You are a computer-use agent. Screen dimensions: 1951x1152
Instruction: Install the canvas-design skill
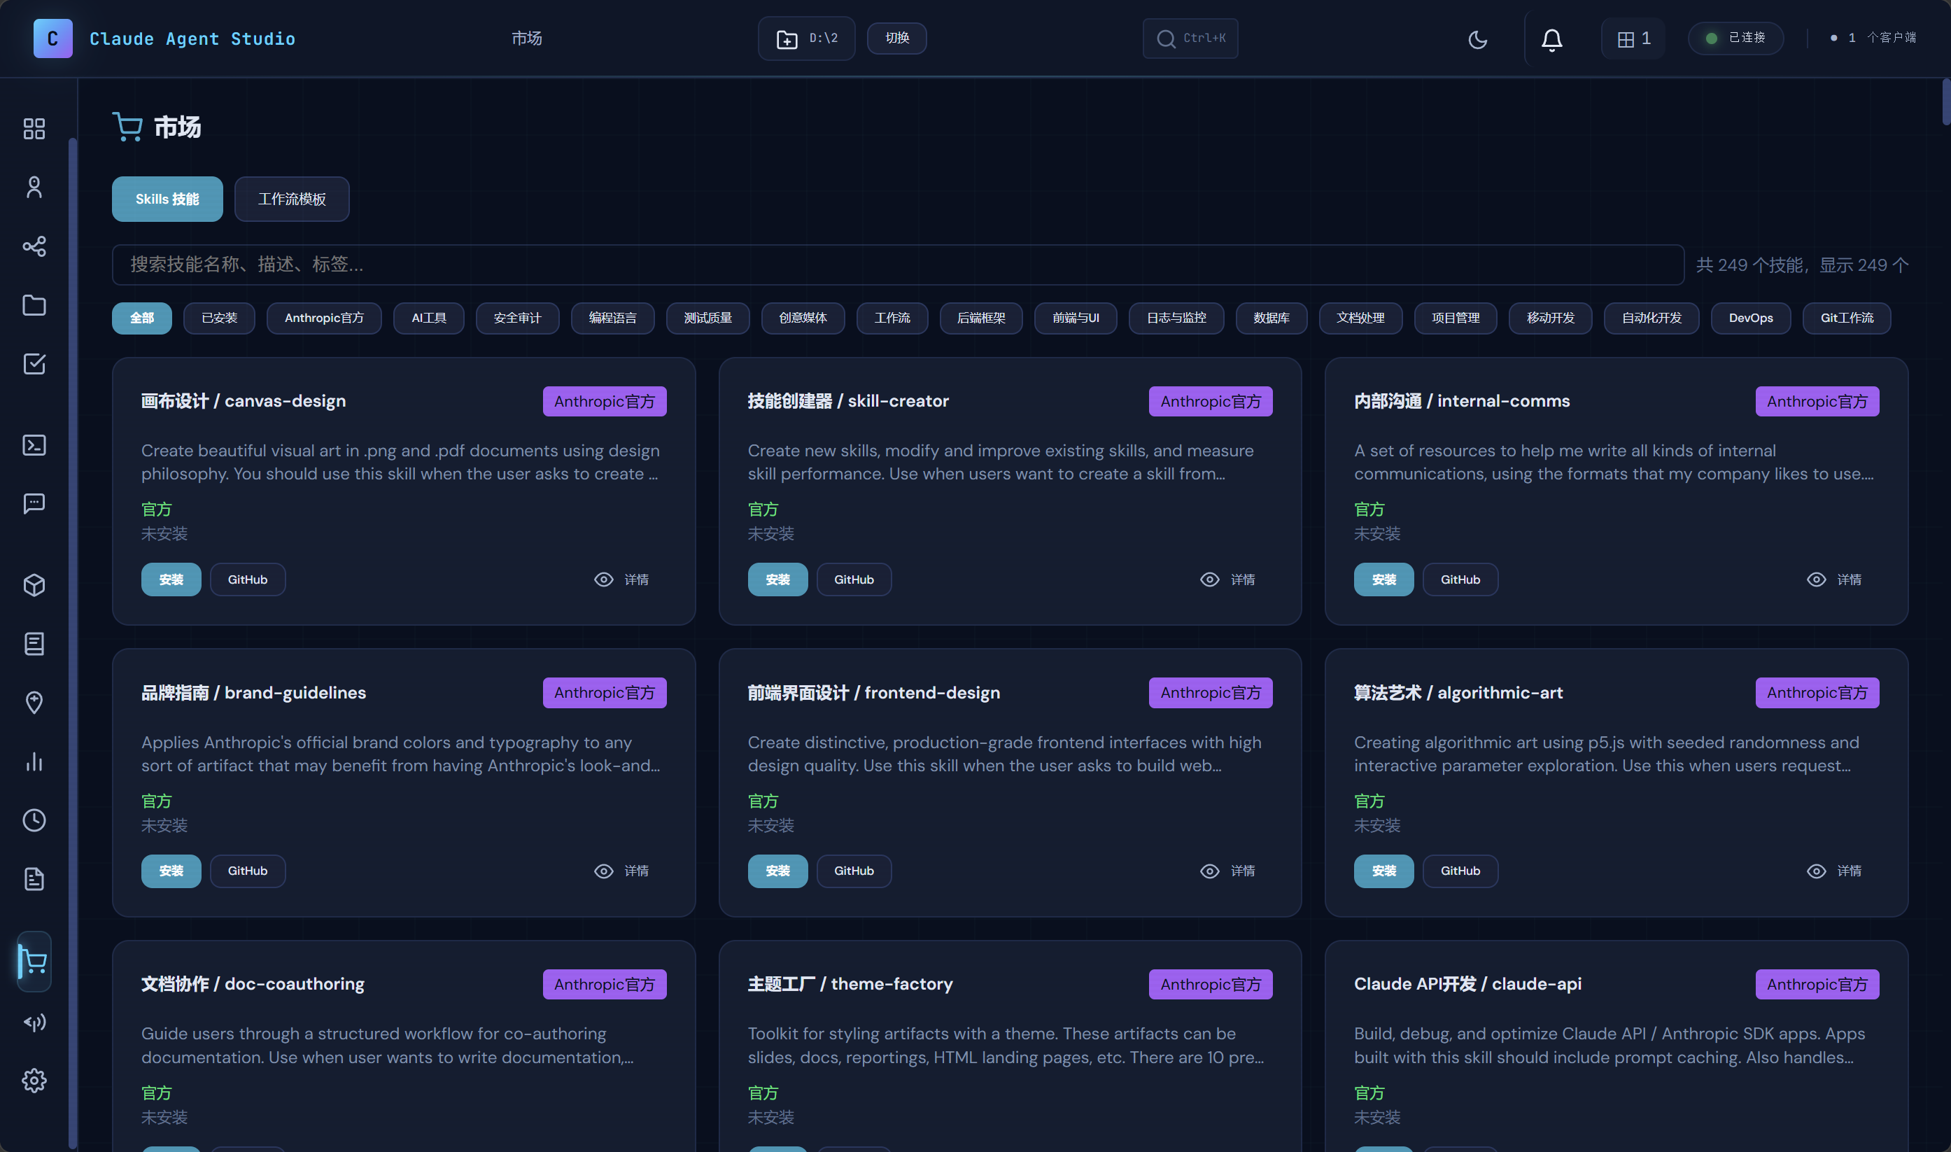click(x=171, y=580)
